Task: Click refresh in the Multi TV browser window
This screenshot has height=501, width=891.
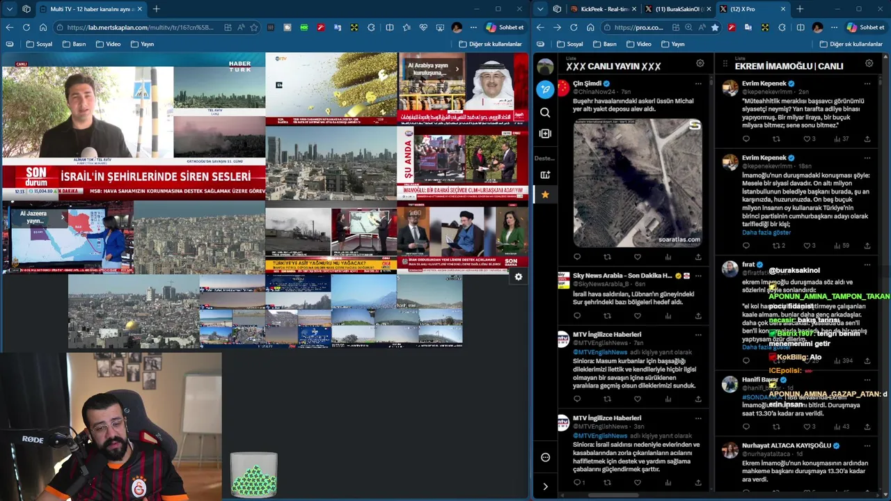Action: pos(26,27)
